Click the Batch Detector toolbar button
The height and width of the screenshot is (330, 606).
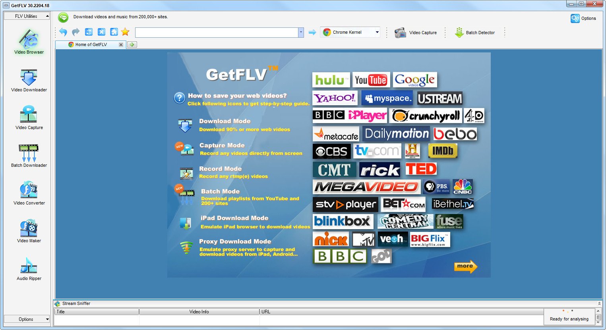click(x=475, y=33)
